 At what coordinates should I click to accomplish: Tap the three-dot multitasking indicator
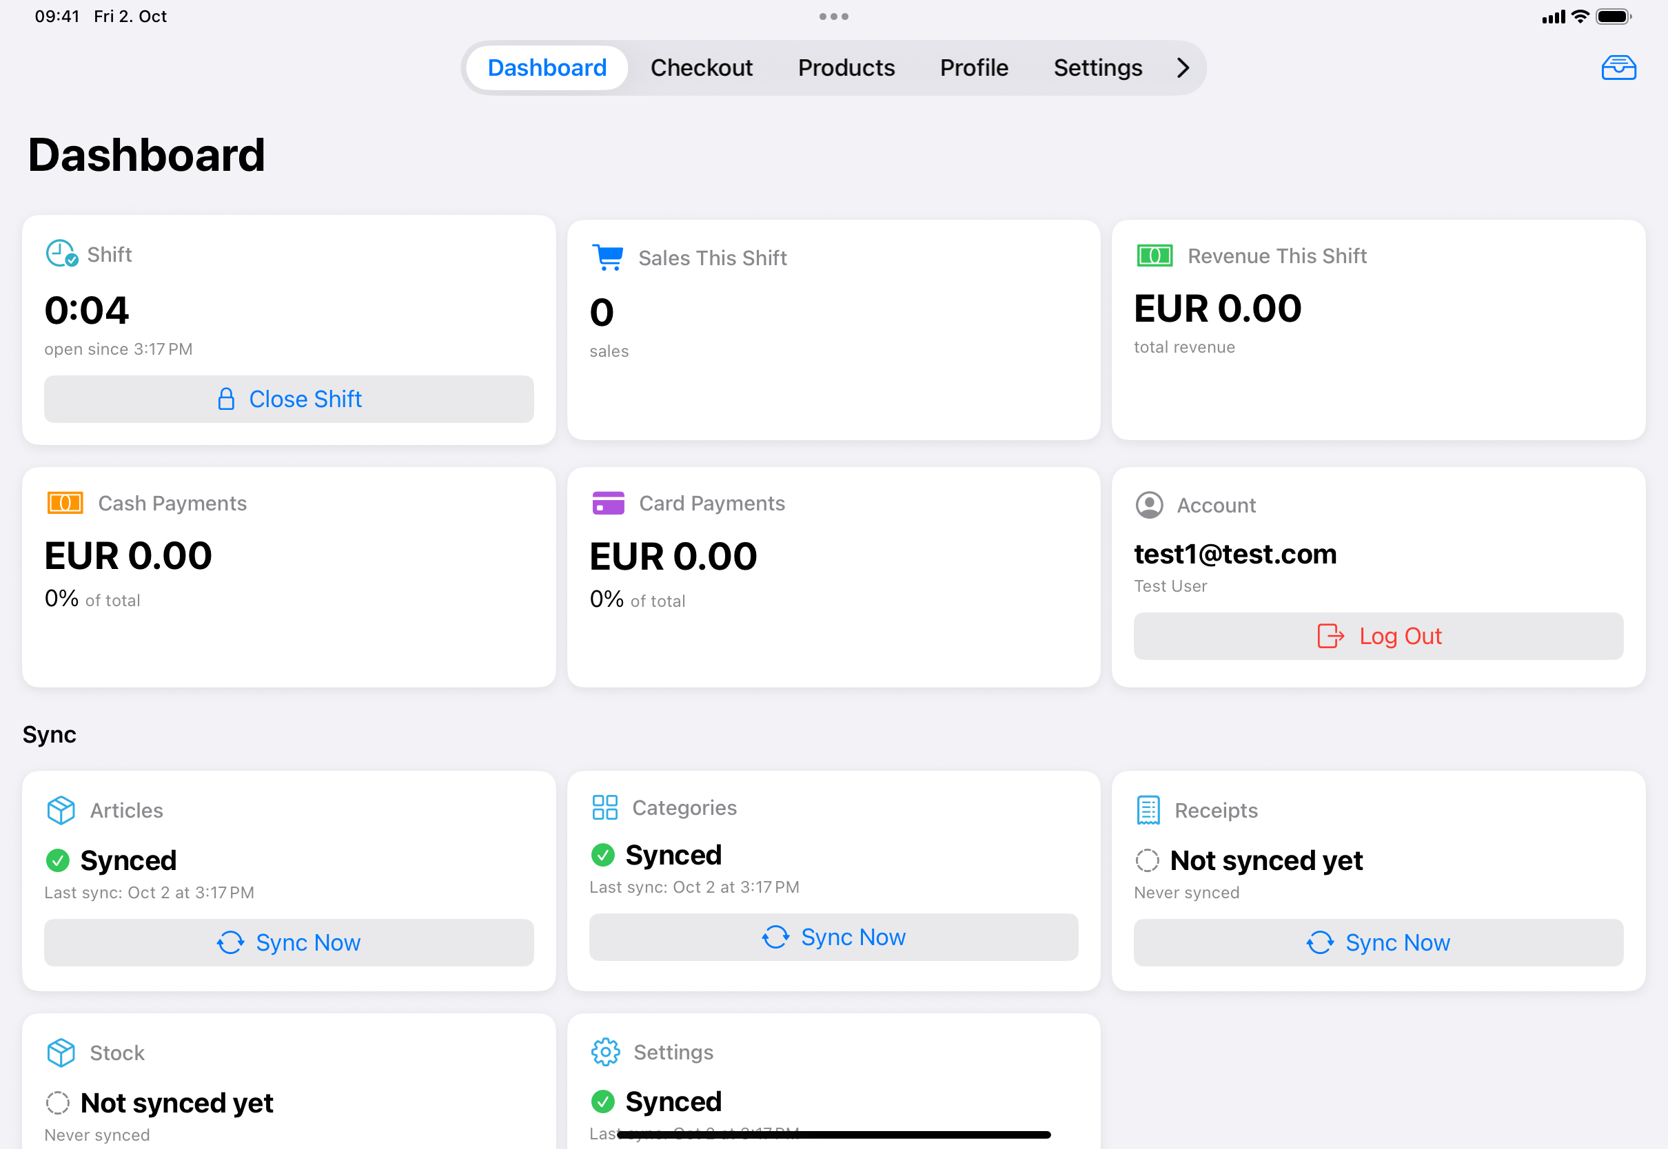[x=833, y=16]
